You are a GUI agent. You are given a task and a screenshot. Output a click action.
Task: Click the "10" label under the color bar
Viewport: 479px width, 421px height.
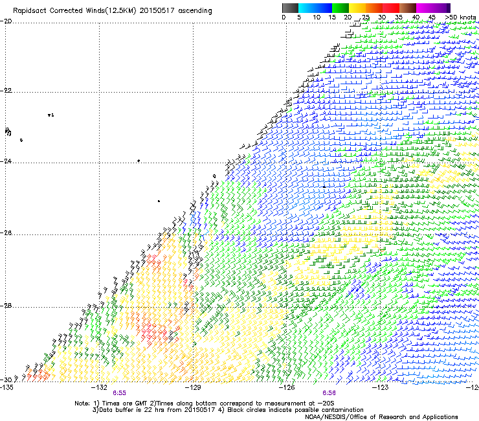pos(317,17)
